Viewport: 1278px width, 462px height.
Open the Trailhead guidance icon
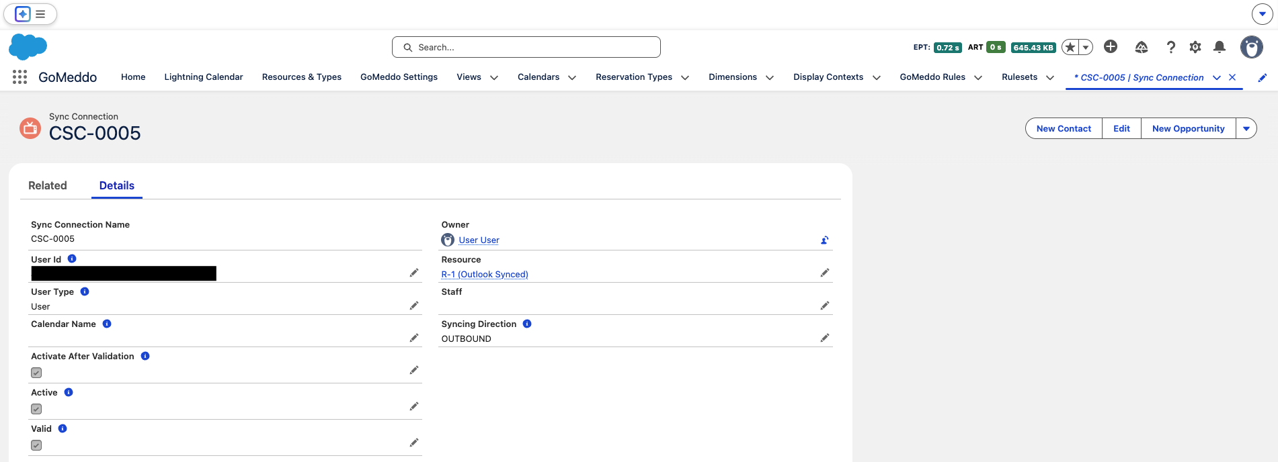(x=1142, y=47)
